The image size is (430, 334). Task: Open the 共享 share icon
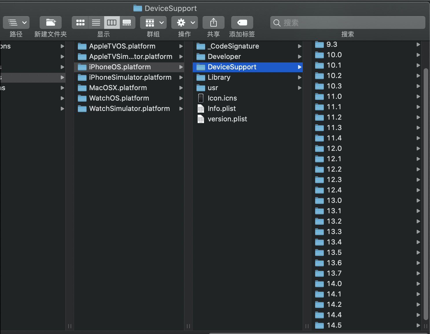(213, 23)
